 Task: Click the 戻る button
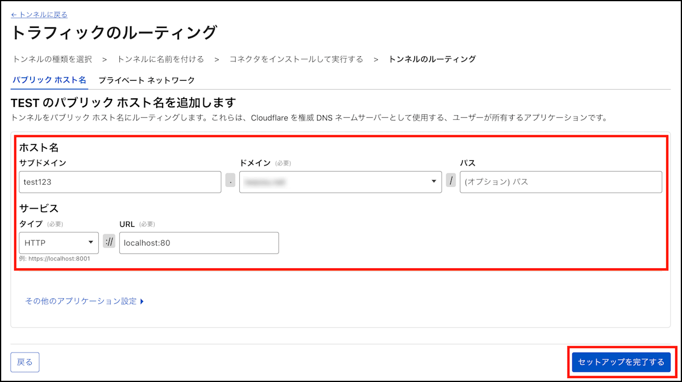pyautogui.click(x=25, y=362)
